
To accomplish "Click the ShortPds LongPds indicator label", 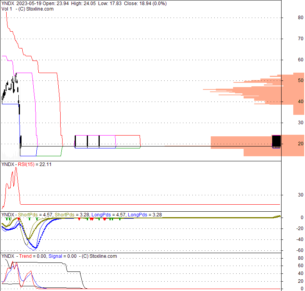I will pyautogui.click(x=81, y=215).
